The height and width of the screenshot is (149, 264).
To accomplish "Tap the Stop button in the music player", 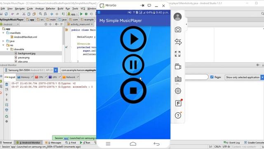I will tap(133, 91).
